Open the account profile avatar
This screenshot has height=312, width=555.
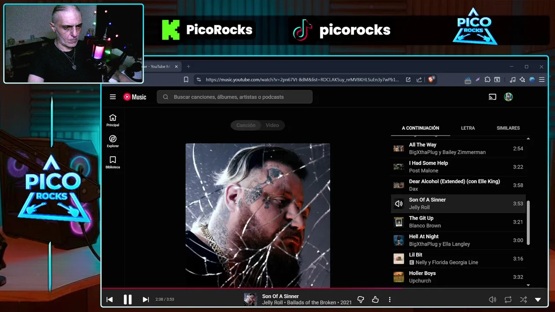[508, 97]
